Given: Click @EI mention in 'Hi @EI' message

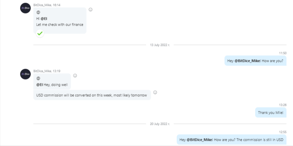Looking at the screenshot, I should pos(44,19).
